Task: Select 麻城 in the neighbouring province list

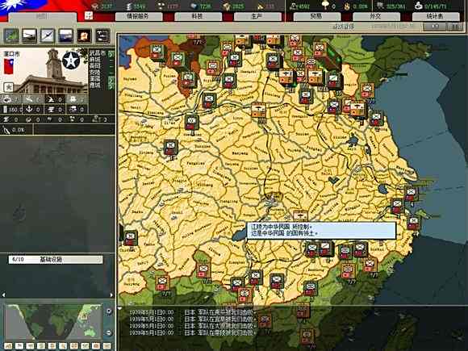Action: point(95,60)
